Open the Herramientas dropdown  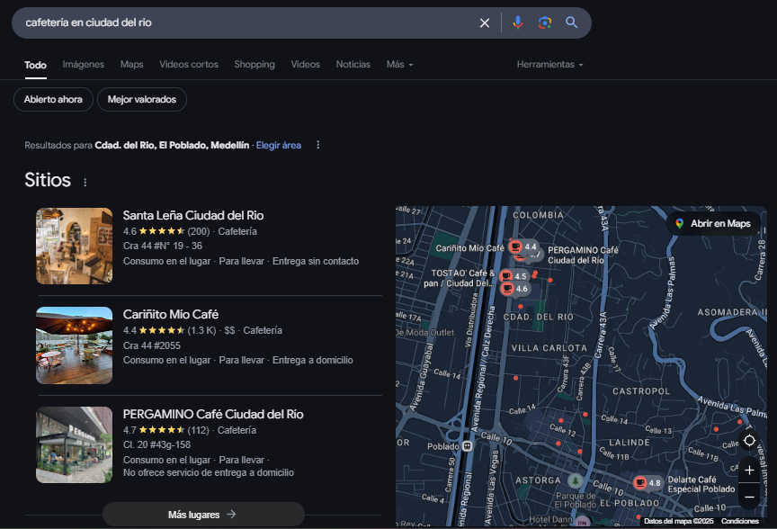click(549, 65)
